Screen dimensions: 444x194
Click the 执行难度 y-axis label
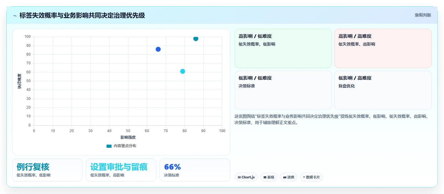(x=19, y=81)
